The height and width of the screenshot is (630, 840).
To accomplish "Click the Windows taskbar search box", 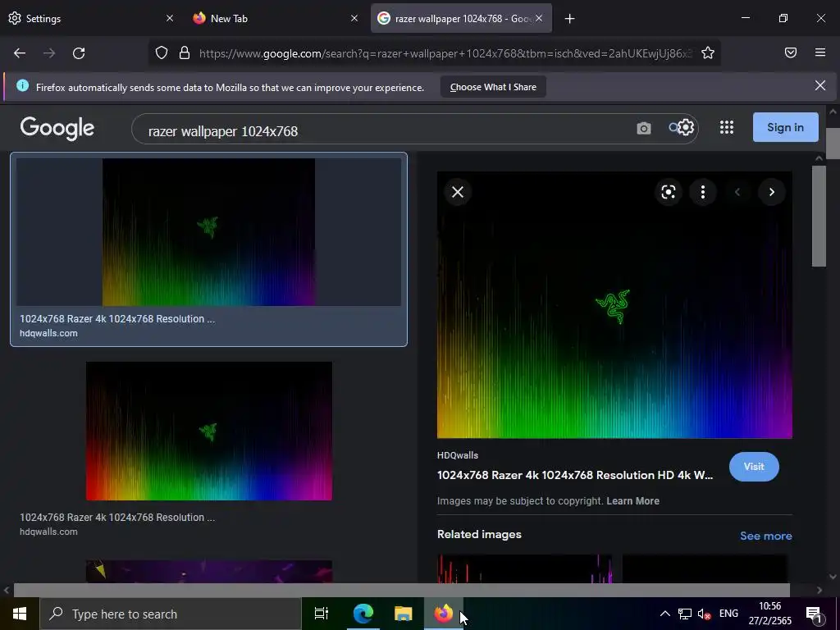I will pyautogui.click(x=171, y=614).
